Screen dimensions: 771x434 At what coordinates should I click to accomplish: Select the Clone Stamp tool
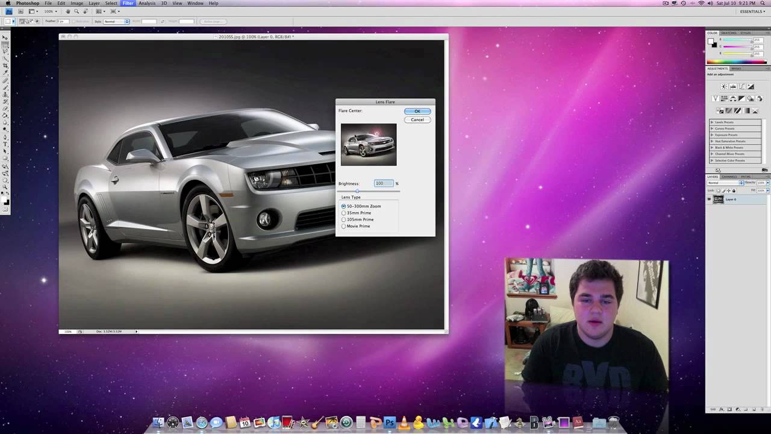(x=6, y=95)
